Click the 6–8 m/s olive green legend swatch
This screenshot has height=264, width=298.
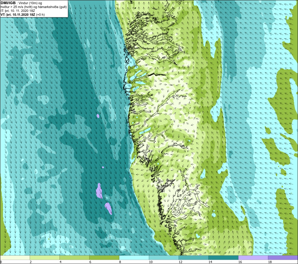point(104,258)
